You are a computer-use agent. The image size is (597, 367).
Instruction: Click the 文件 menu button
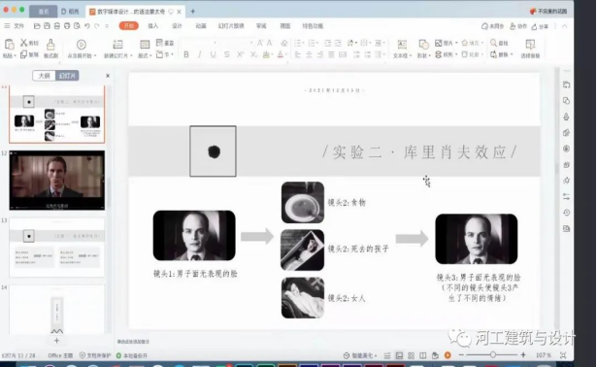pos(15,26)
